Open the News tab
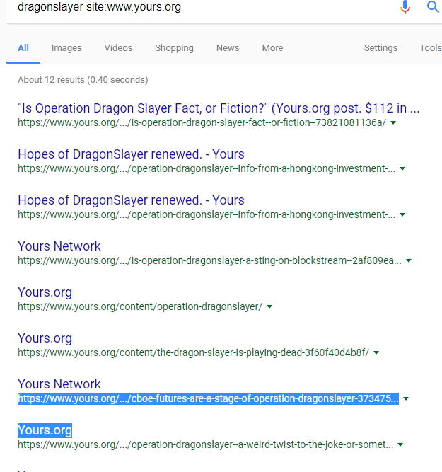 (x=228, y=48)
